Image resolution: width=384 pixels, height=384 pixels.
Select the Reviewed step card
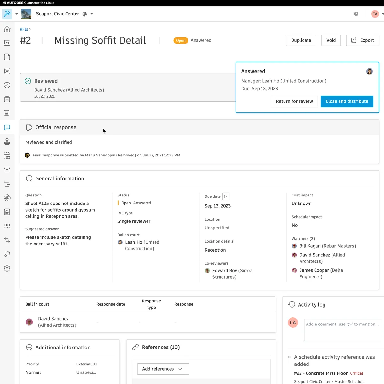pyautogui.click(x=128, y=87)
